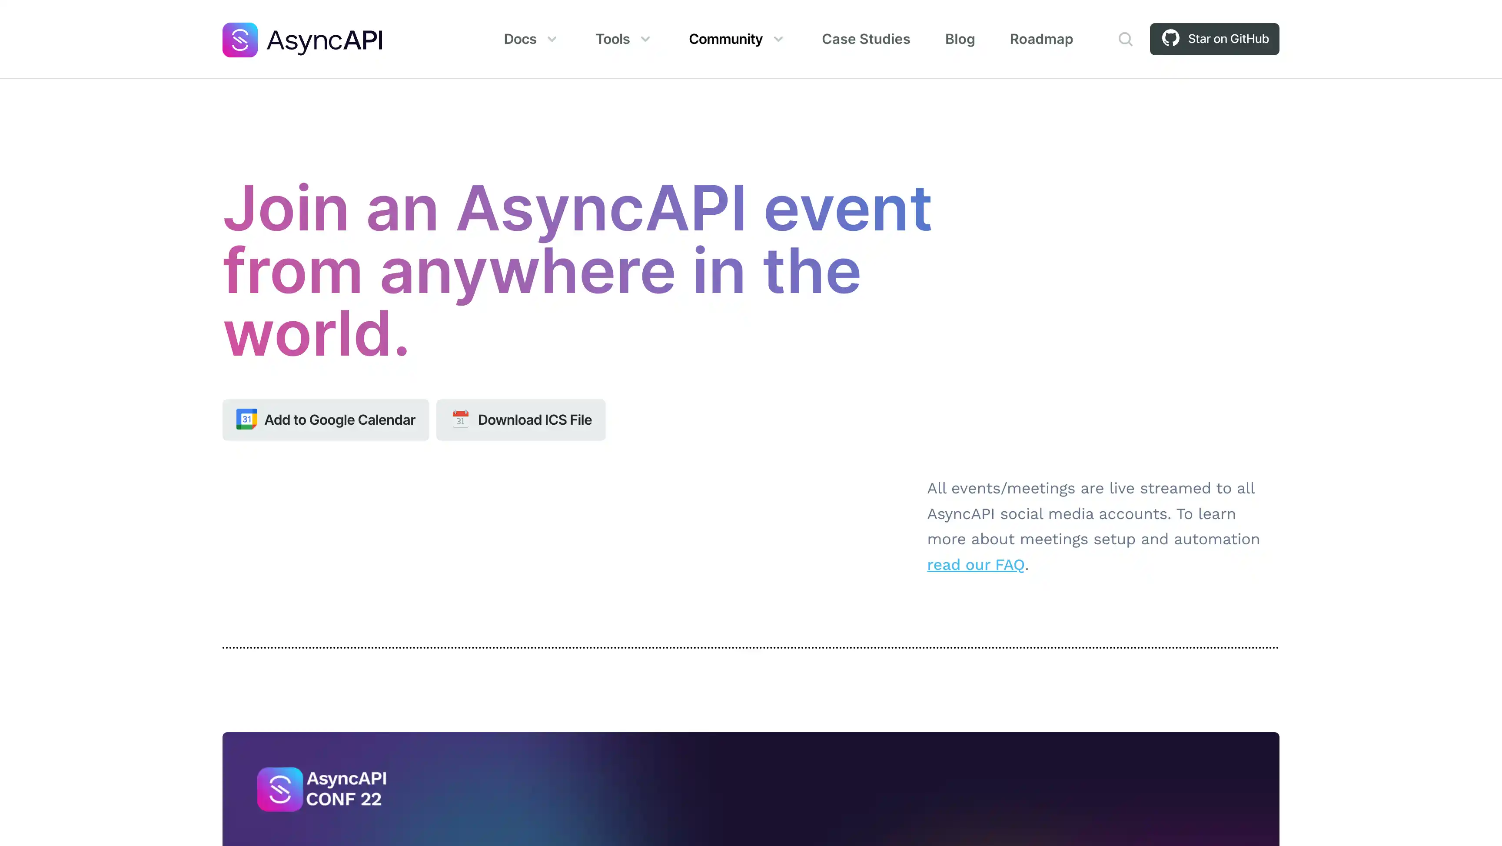Screen dimensions: 1502x846
Task: Expand the Docs dropdown chevron
Action: (x=552, y=39)
